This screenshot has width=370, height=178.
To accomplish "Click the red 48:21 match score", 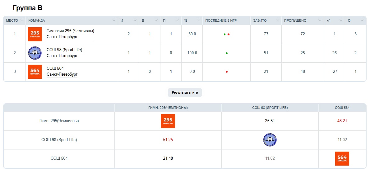I will pyautogui.click(x=342, y=121).
